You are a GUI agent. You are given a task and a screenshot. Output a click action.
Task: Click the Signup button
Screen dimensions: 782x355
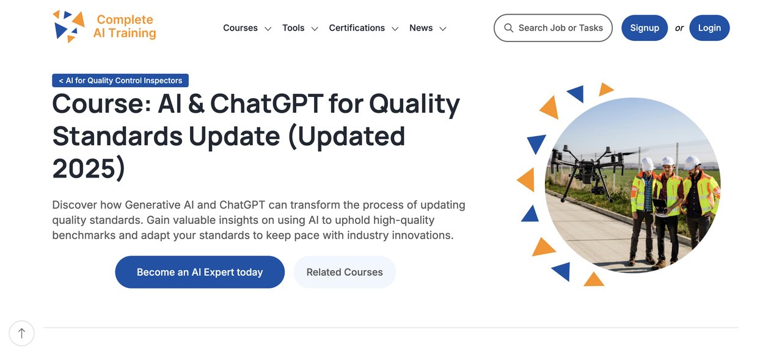[645, 27]
